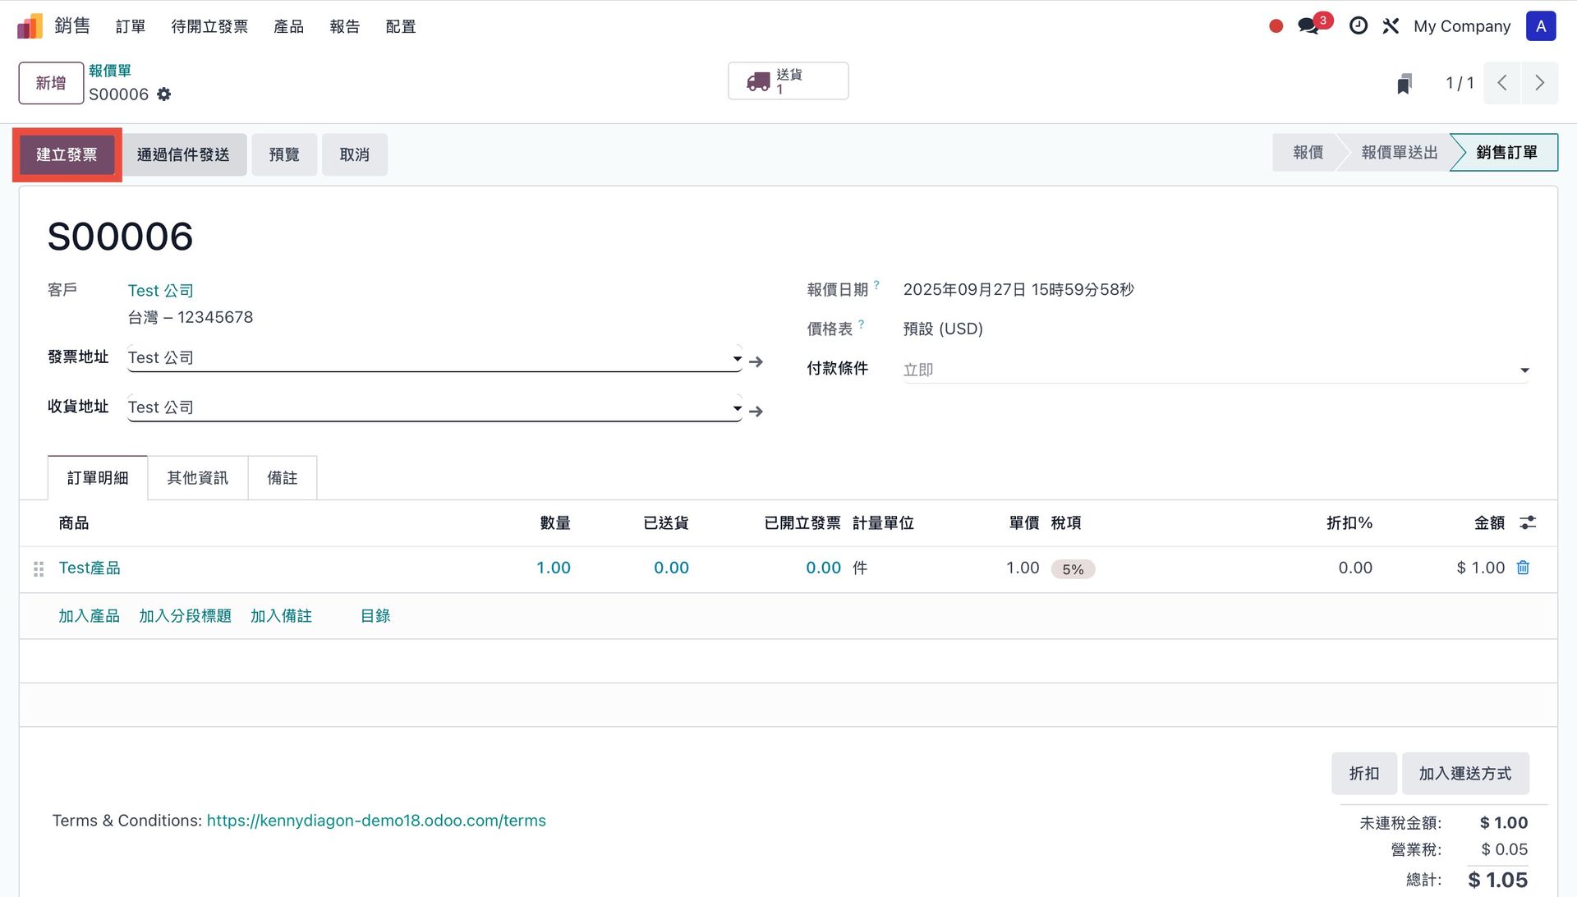Viewport: 1577px width, 897px height.
Task: Open the 發票地址 internal link arrow
Action: click(x=756, y=361)
